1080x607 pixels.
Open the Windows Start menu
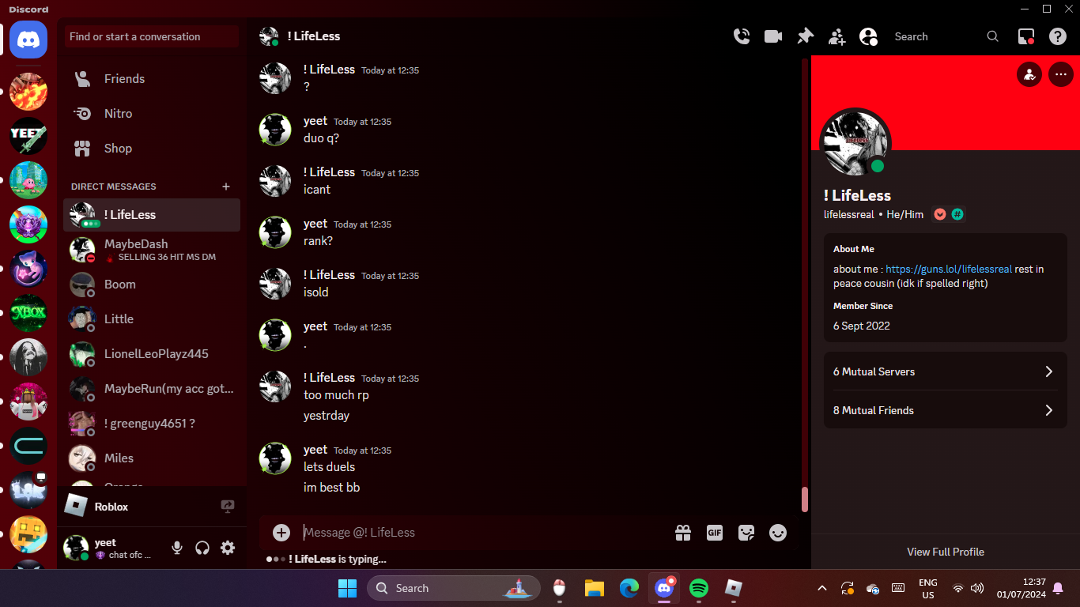coord(347,588)
